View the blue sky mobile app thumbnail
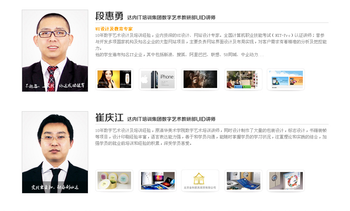Screen dimensions: 350x211 [286, 79]
